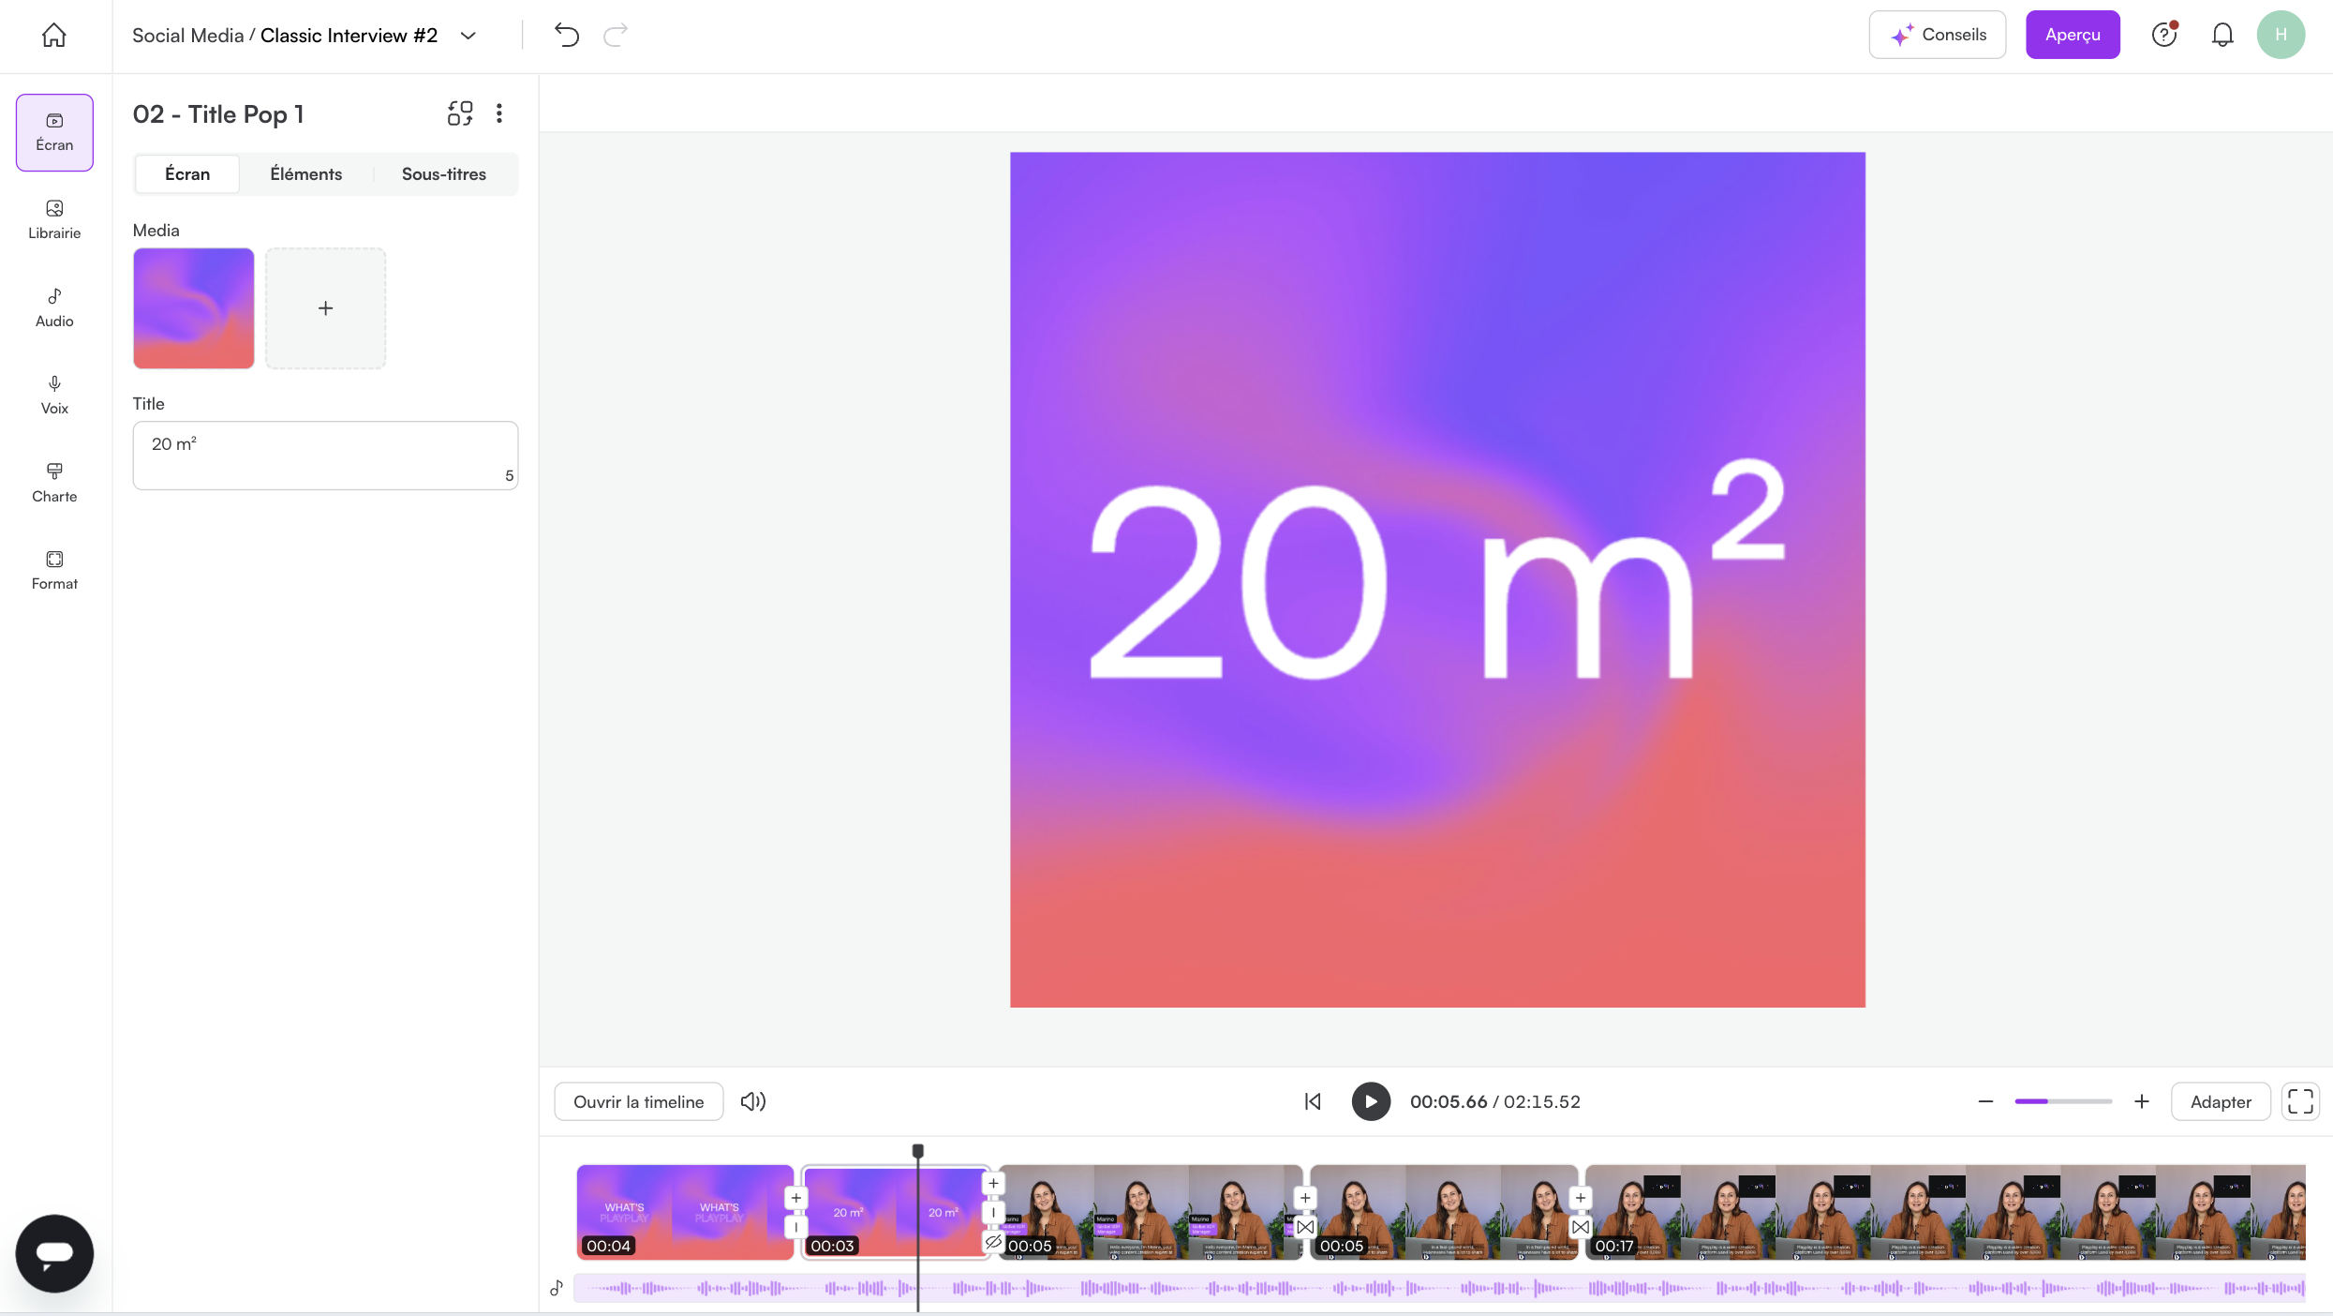This screenshot has width=2333, height=1316.
Task: Switch to the Sous-titres tab
Action: (444, 174)
